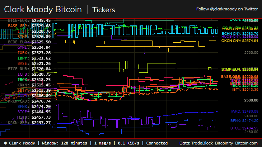Select the IXBX ticker row
Viewport: 262px width, 147px height.
point(34,53)
